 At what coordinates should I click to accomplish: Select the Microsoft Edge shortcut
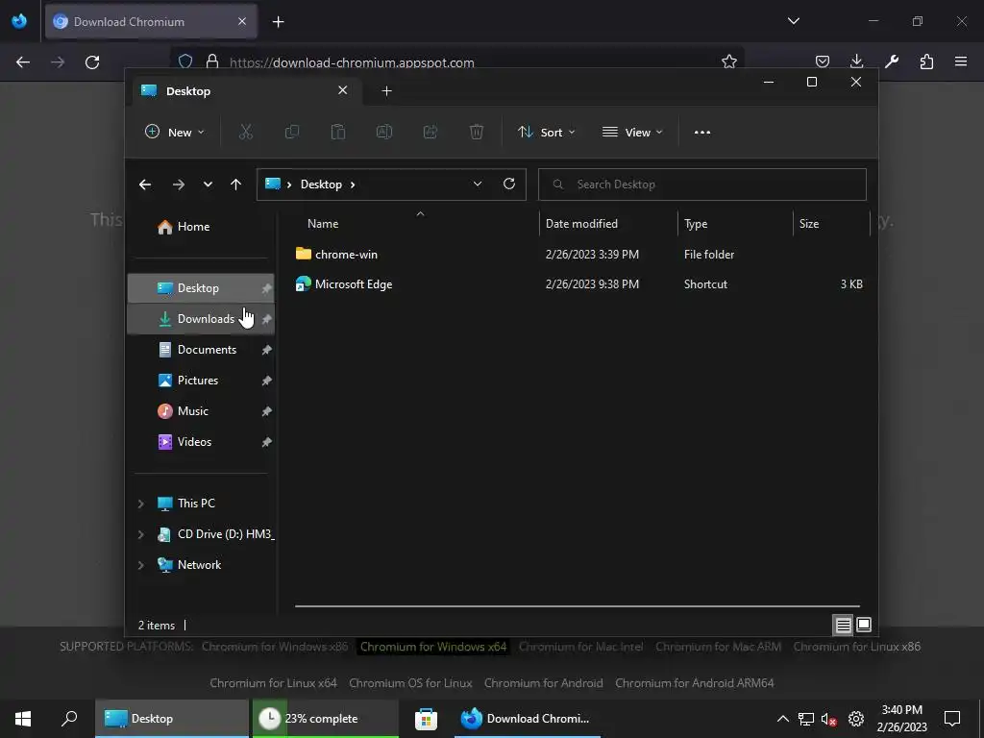tap(354, 284)
